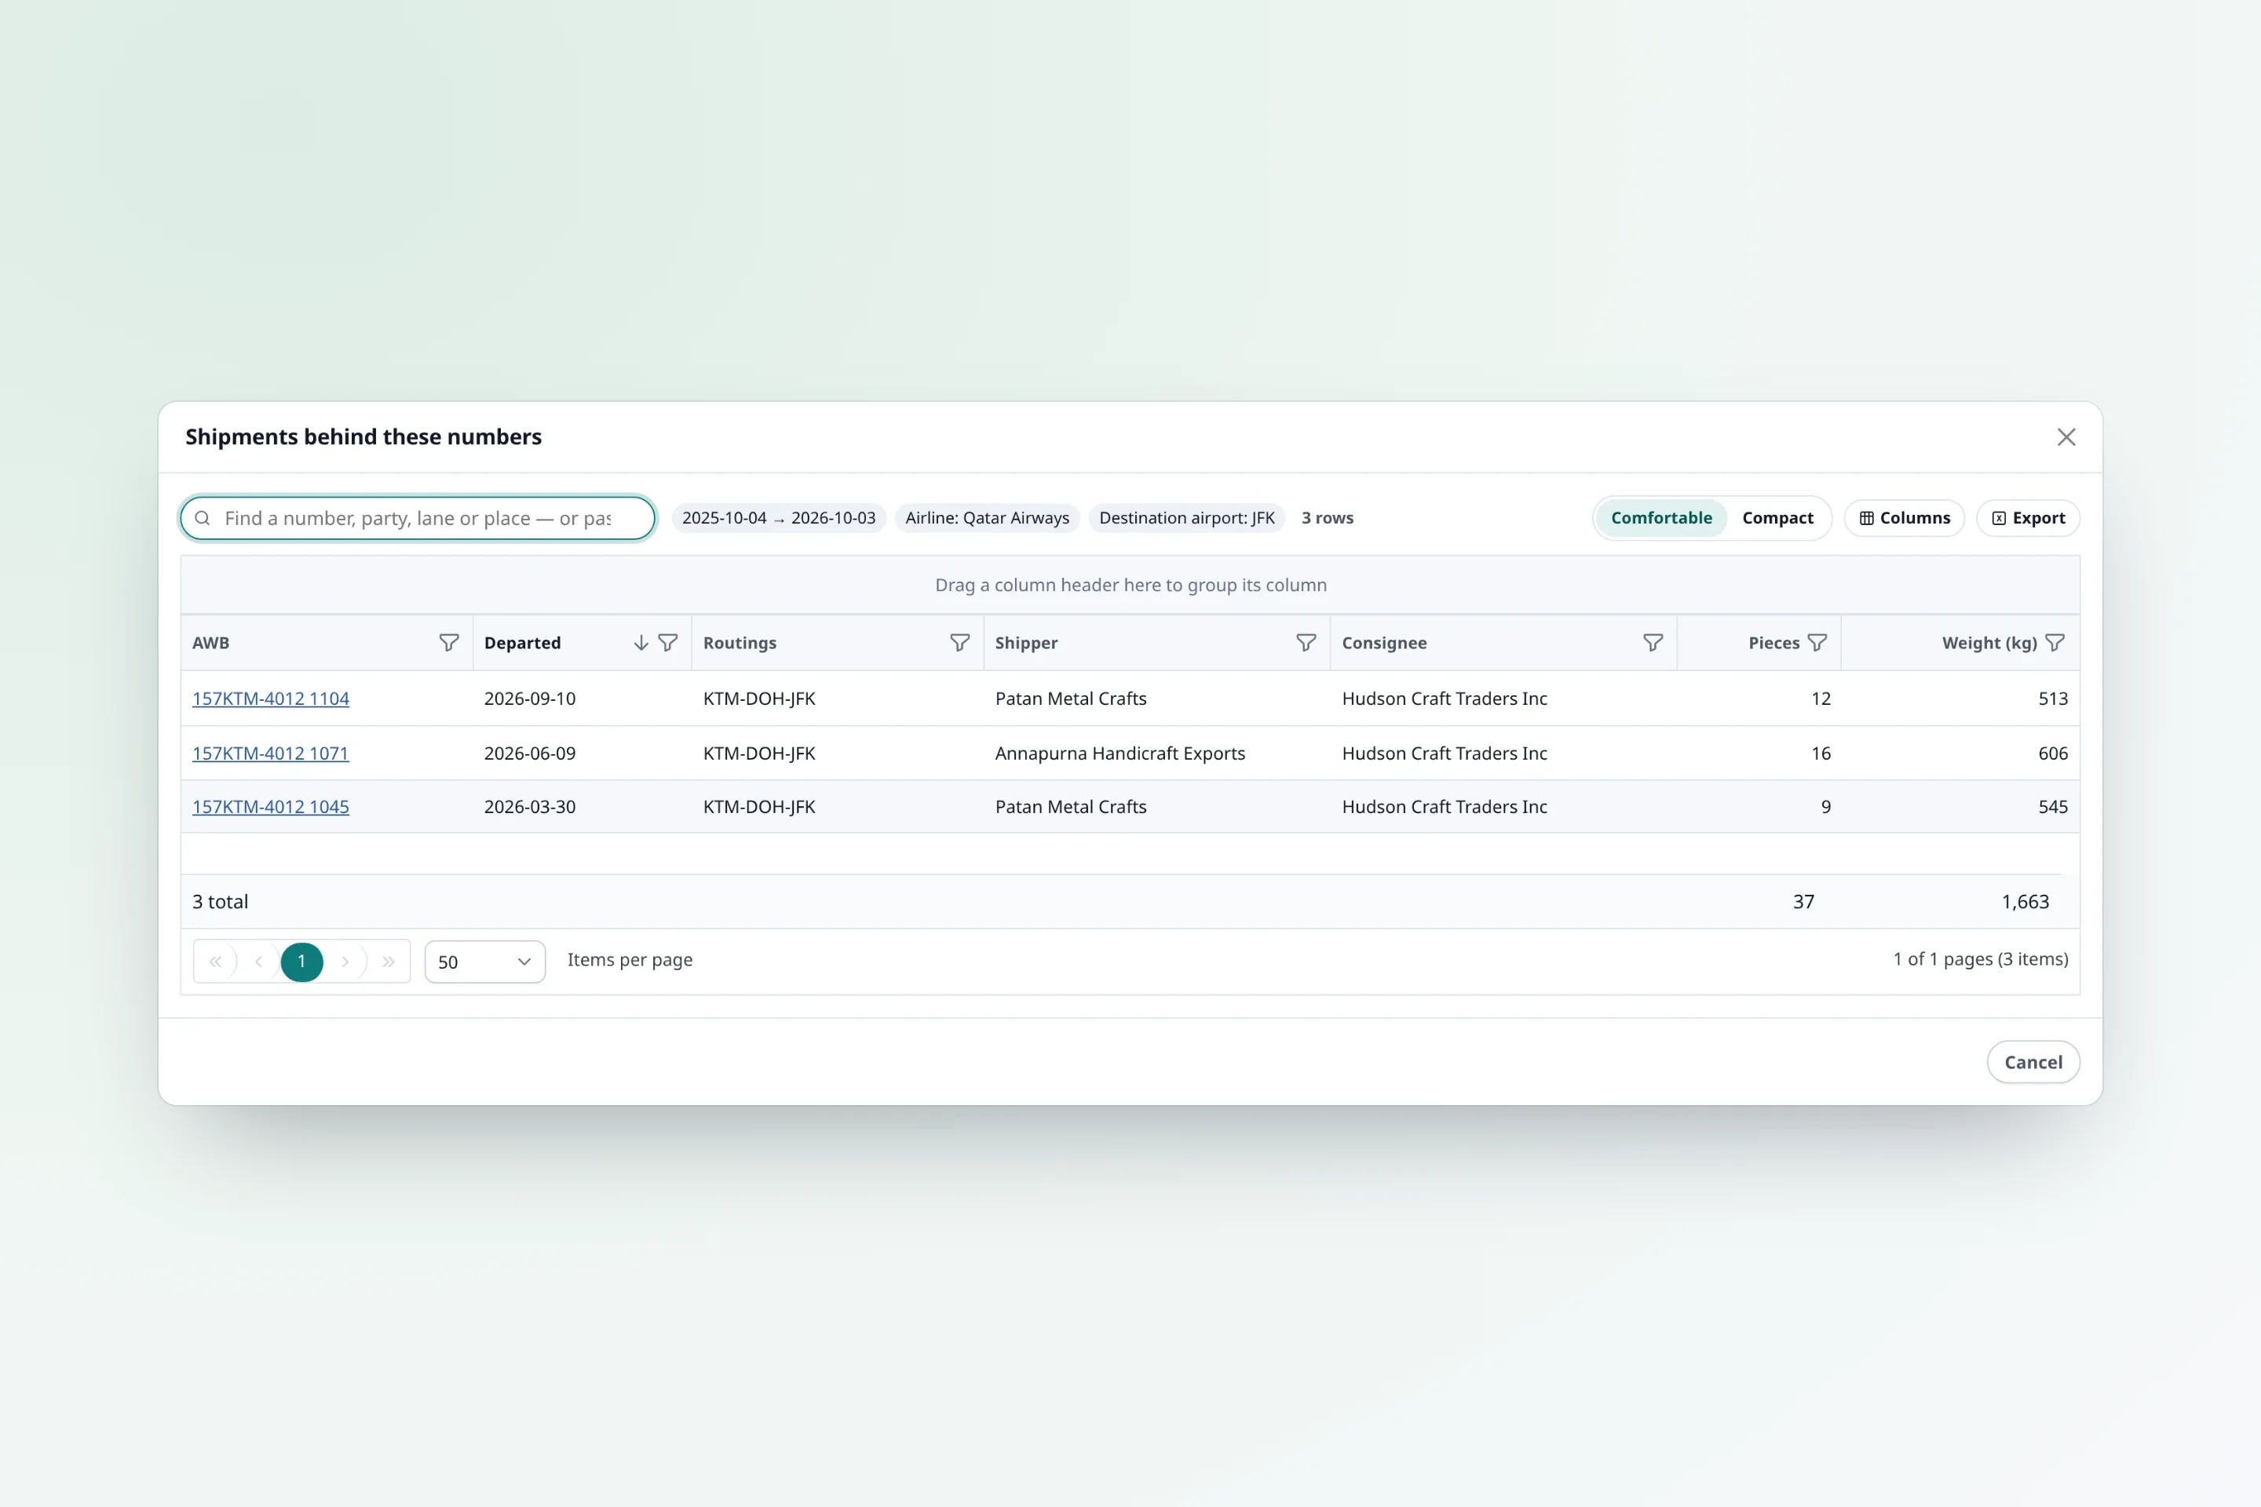The height and width of the screenshot is (1507, 2261).
Task: Select page 1 in the pager
Action: [x=301, y=961]
